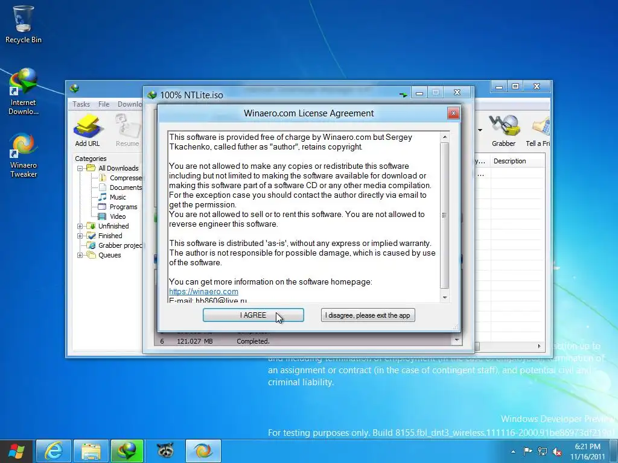Select the Winaero Tweaker desktop shortcut
Screen dimensions: 618x463
coord(24,156)
